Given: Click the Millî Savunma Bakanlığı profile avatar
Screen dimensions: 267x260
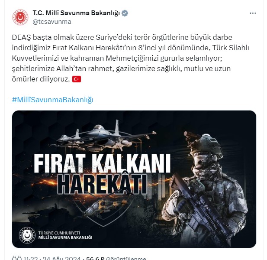Looking at the screenshot, I should [20, 17].
